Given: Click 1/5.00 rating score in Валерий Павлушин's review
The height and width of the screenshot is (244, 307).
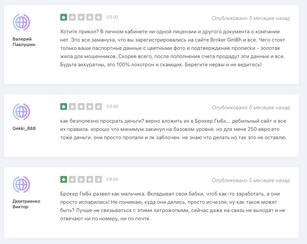Looking at the screenshot, I should 112,17.
